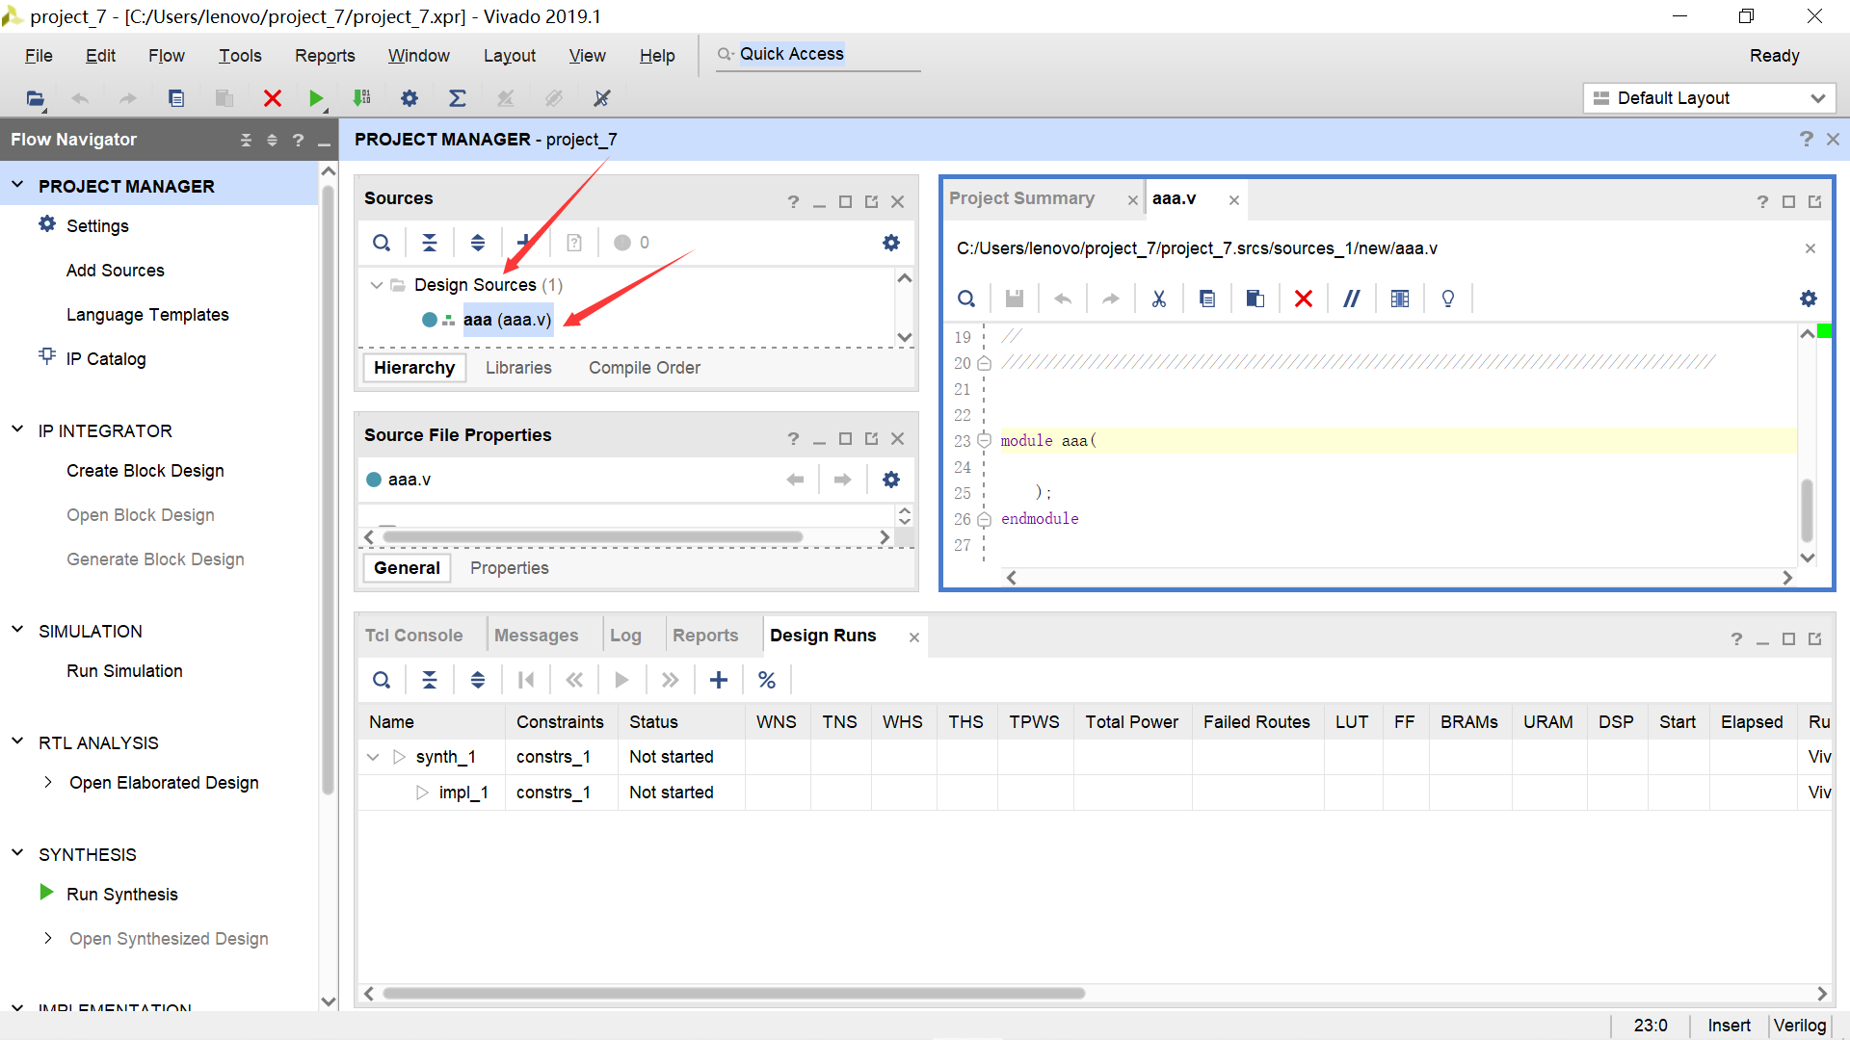This screenshot has height=1040, width=1850.
Task: Open the Reports menu
Action: [x=325, y=56]
